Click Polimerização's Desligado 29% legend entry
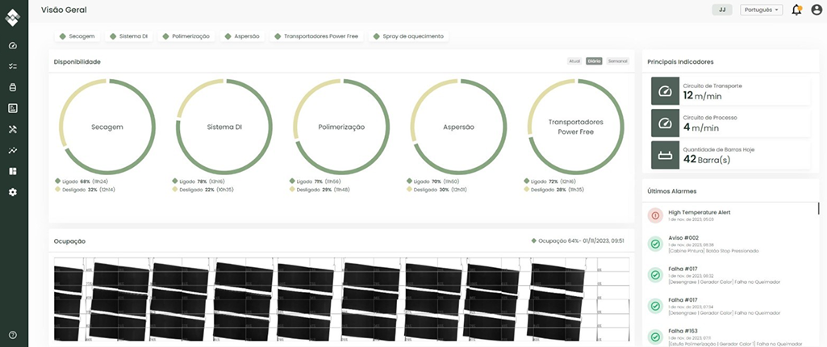Screen dimensions: 827x347 tap(319, 190)
